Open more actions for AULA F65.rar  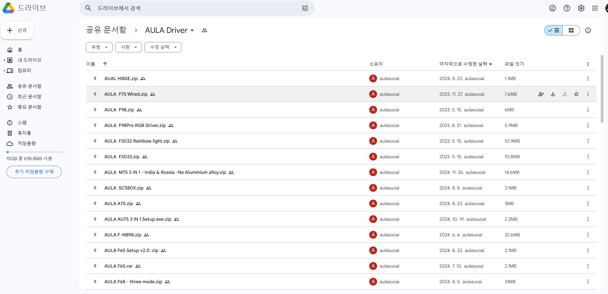point(588,266)
